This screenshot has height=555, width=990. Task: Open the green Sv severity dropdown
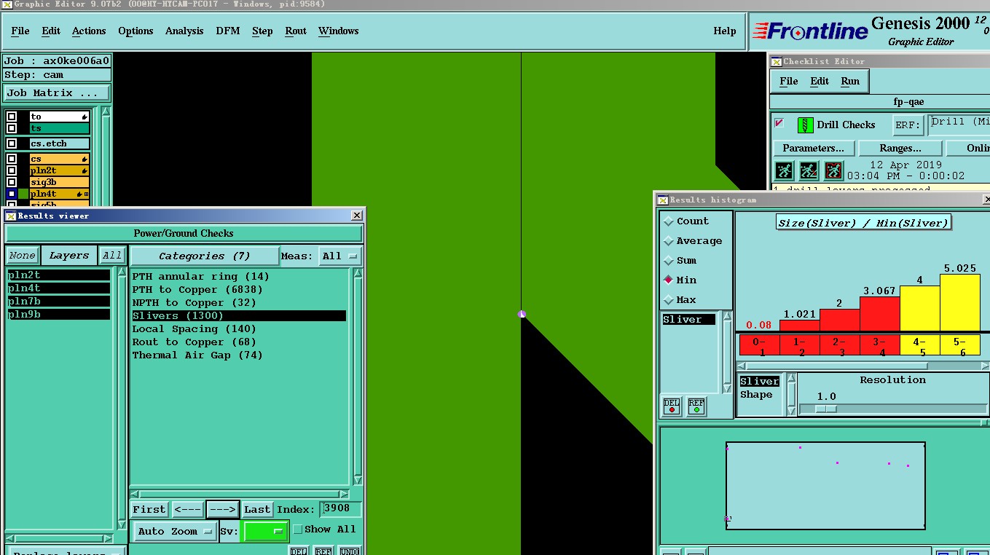(x=265, y=531)
